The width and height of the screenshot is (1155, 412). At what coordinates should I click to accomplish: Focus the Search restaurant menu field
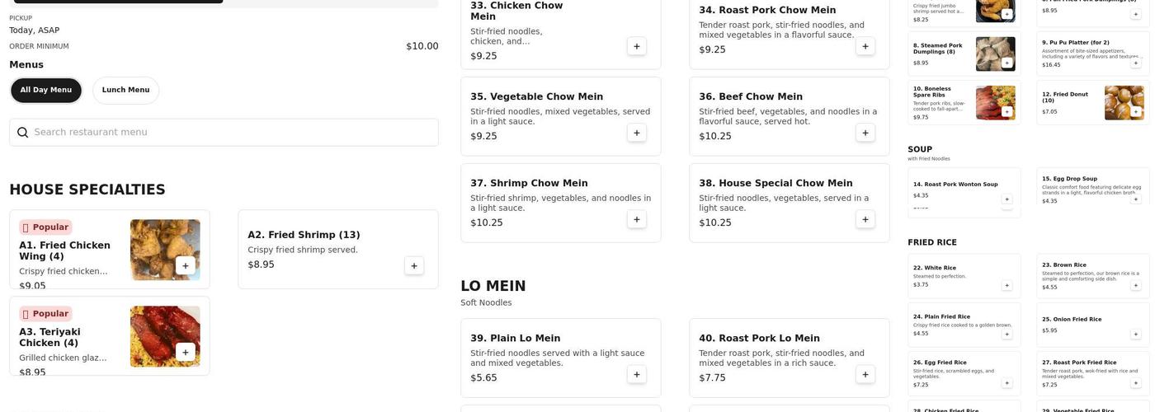(x=231, y=133)
